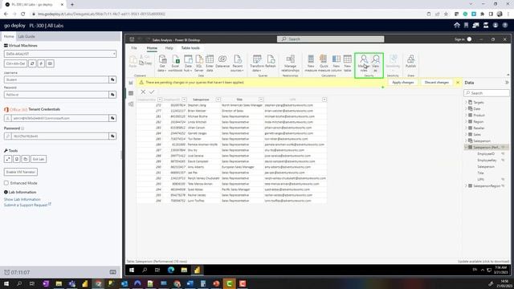Click New column in the ribbon
Viewport: 514px width, 289px height.
point(337,63)
